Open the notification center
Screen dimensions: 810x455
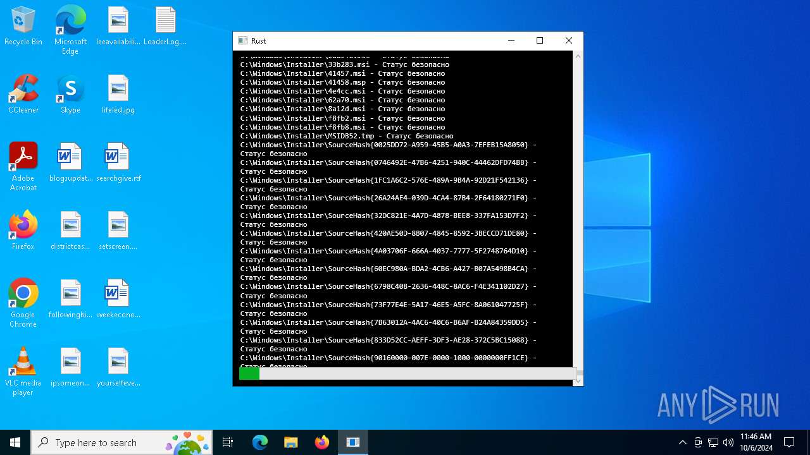tap(789, 442)
